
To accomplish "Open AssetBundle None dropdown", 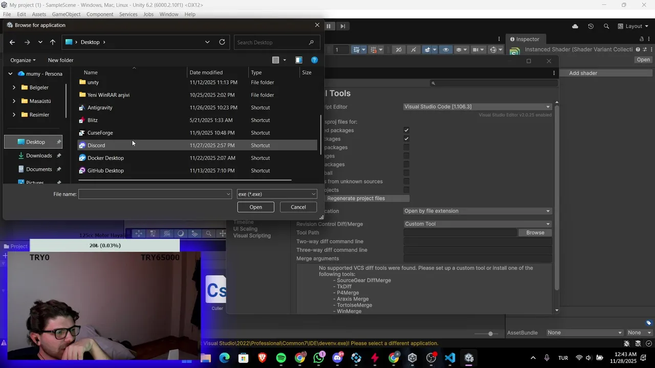I will [584, 333].
